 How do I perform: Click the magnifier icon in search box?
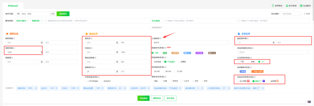click(46, 21)
